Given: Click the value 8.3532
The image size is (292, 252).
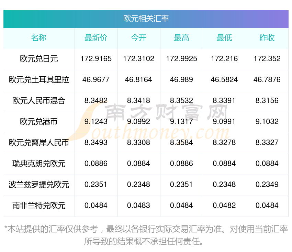Looking at the screenshot, I should click(x=181, y=101).
